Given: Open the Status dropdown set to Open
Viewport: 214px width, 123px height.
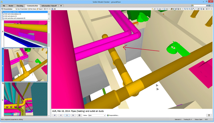Looking at the screenshot, I should 97,115.
